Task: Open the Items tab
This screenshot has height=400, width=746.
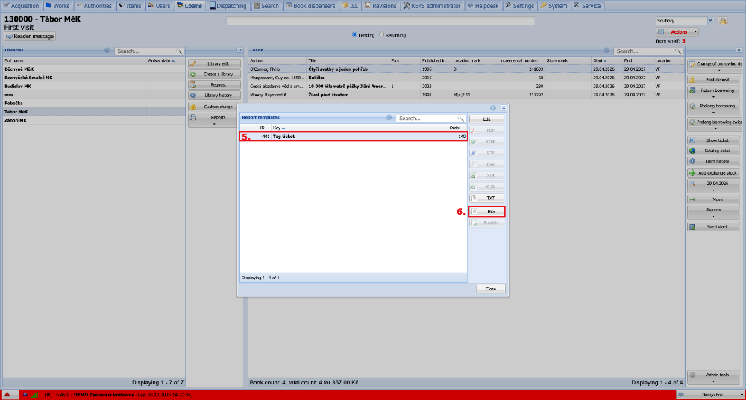Action: [130, 6]
